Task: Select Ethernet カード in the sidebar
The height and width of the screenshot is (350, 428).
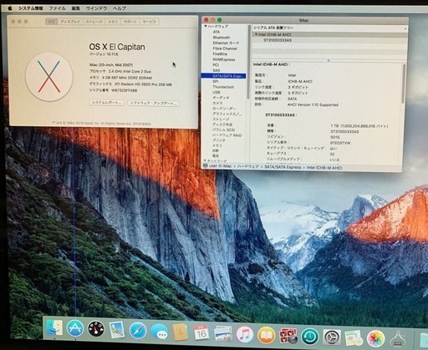Action: pyautogui.click(x=226, y=43)
